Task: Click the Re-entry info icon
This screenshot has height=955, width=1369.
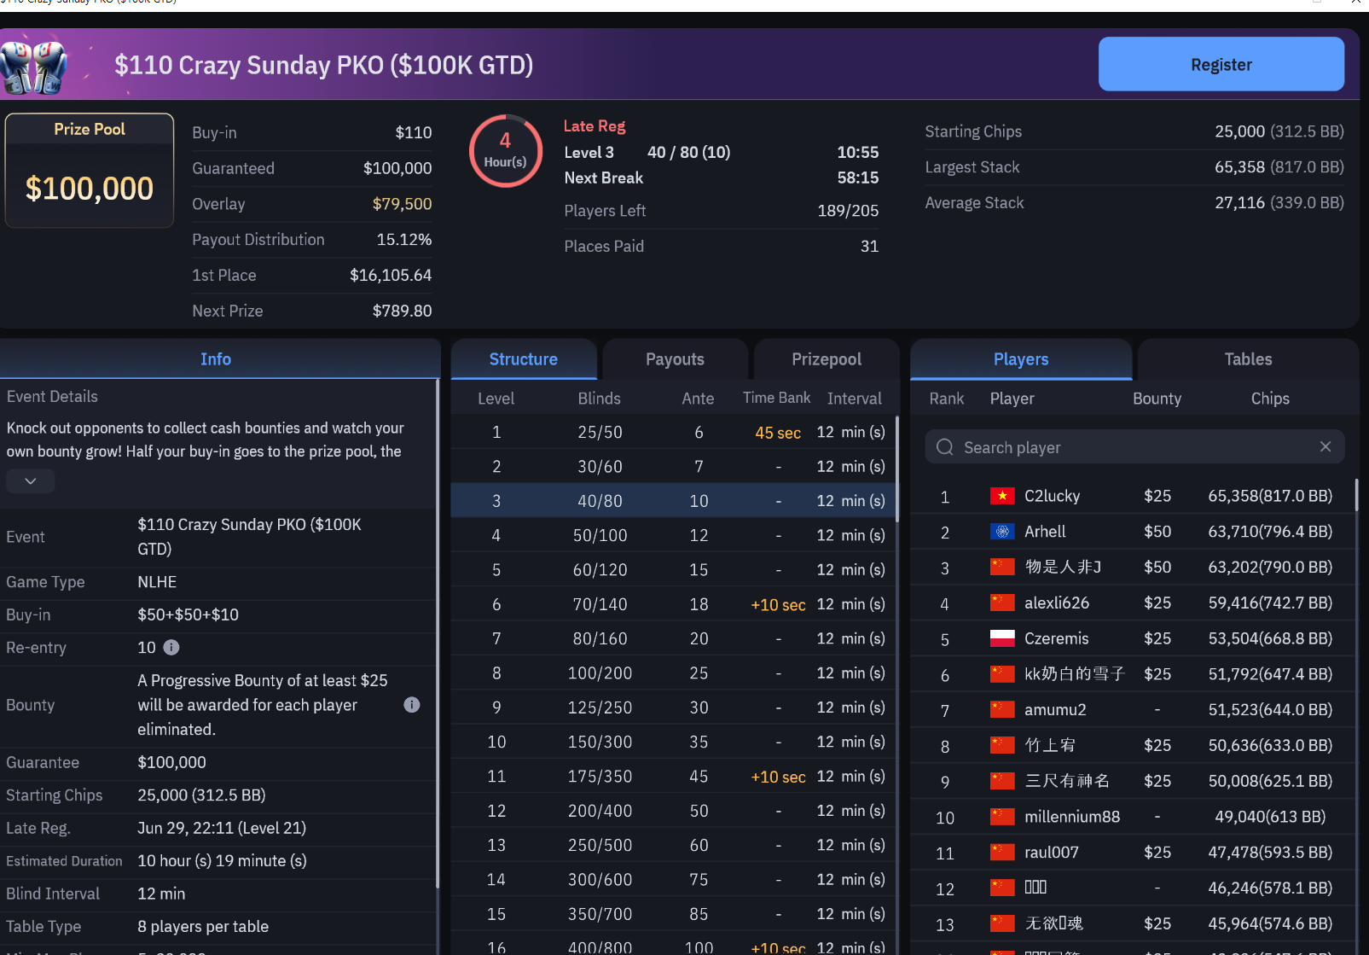Action: click(171, 648)
